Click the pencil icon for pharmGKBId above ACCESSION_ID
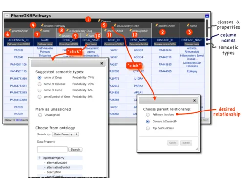 tap(10, 30)
